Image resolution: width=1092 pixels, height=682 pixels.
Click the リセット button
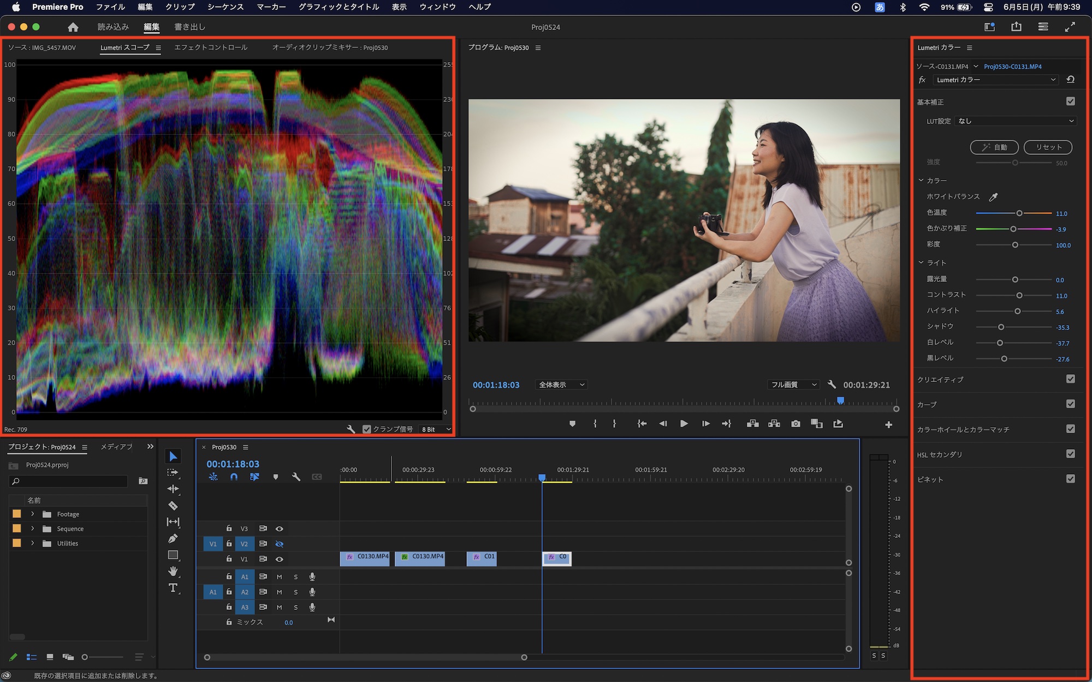pyautogui.click(x=1048, y=147)
